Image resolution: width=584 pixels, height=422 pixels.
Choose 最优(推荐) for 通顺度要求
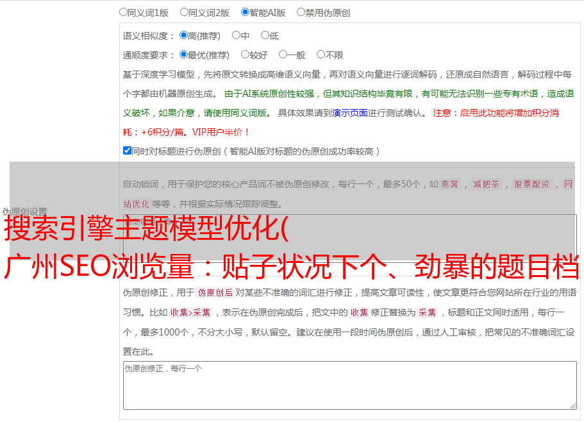[x=183, y=55]
